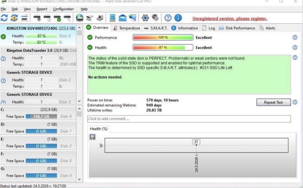Click the globe with disk toolbar icon
Image resolution: width=303 pixels, height=188 pixels.
79,18
